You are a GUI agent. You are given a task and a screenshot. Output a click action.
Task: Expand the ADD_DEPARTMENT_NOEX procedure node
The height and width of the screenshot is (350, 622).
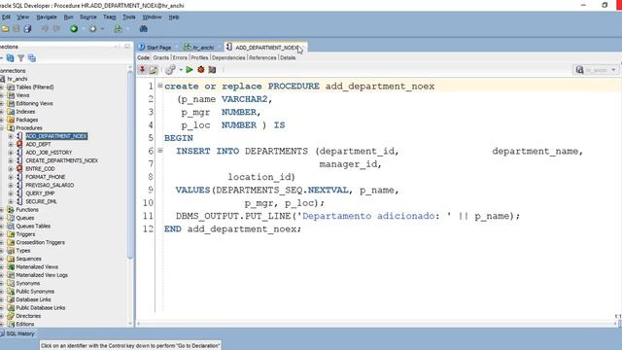(11, 136)
